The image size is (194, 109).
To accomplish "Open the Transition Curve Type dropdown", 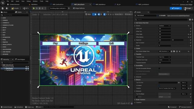I will (x=164, y=60).
